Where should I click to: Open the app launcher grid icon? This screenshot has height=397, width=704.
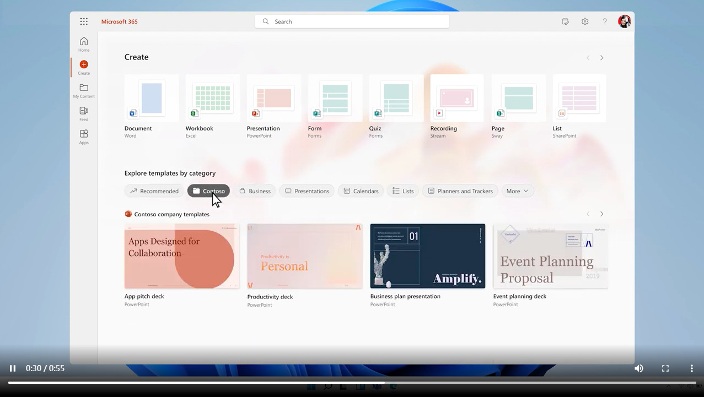(x=84, y=21)
